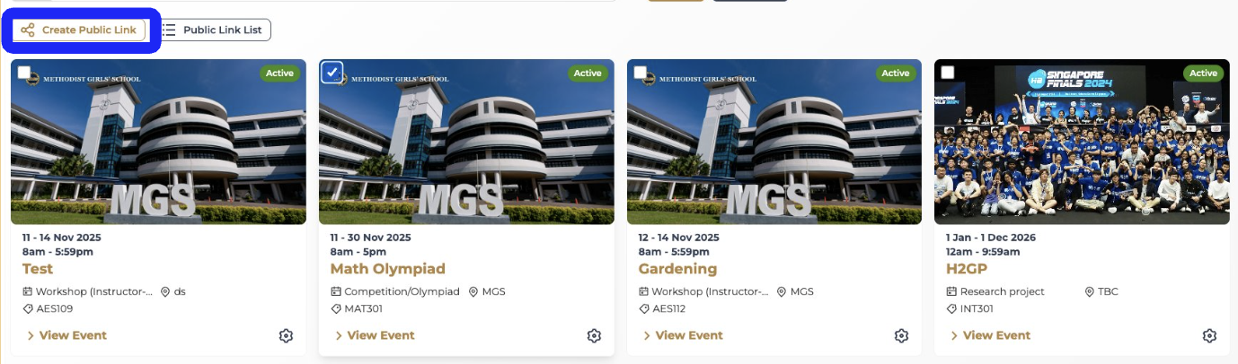Screen dimensions: 1238x364
Task: Select the Test event checkbox
Action: tap(24, 73)
